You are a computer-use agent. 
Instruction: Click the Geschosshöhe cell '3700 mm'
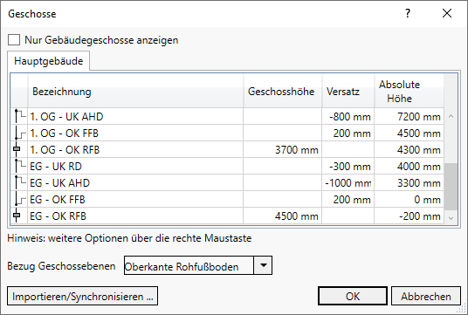tap(283, 150)
